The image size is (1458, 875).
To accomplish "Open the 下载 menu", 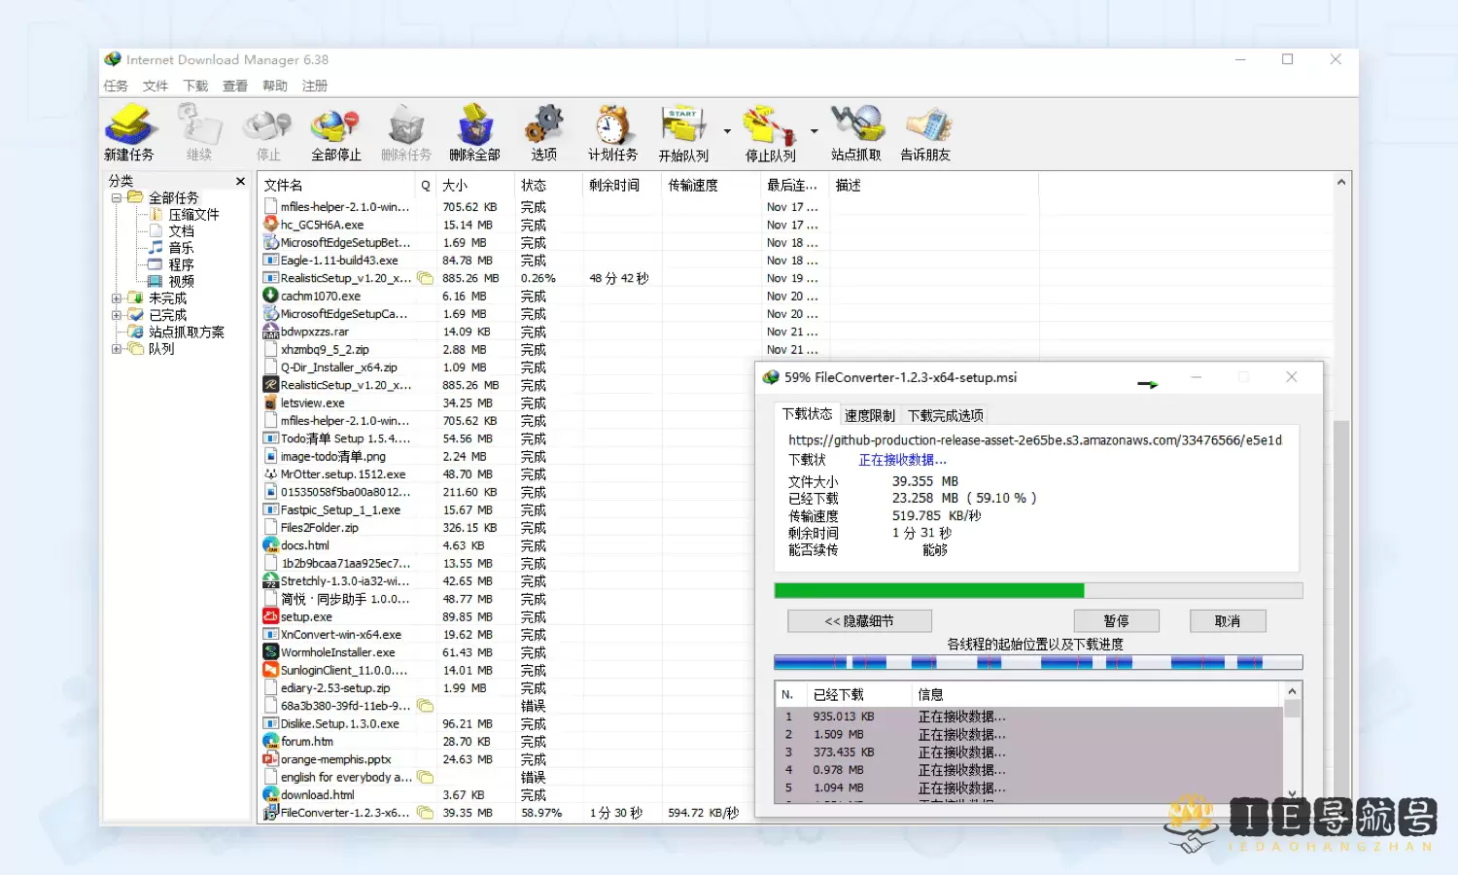I will coord(195,86).
